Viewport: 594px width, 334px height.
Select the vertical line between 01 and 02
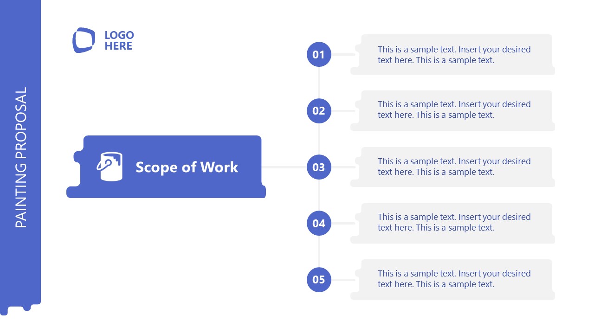pos(319,83)
